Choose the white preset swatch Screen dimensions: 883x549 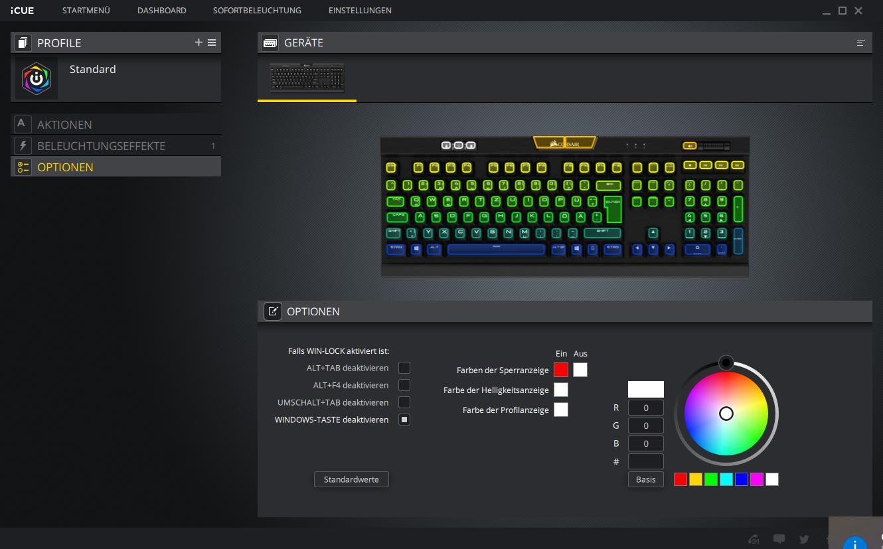point(772,479)
